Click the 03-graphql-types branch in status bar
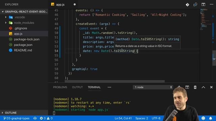Viewport: 216px width, 121px height. point(17,118)
